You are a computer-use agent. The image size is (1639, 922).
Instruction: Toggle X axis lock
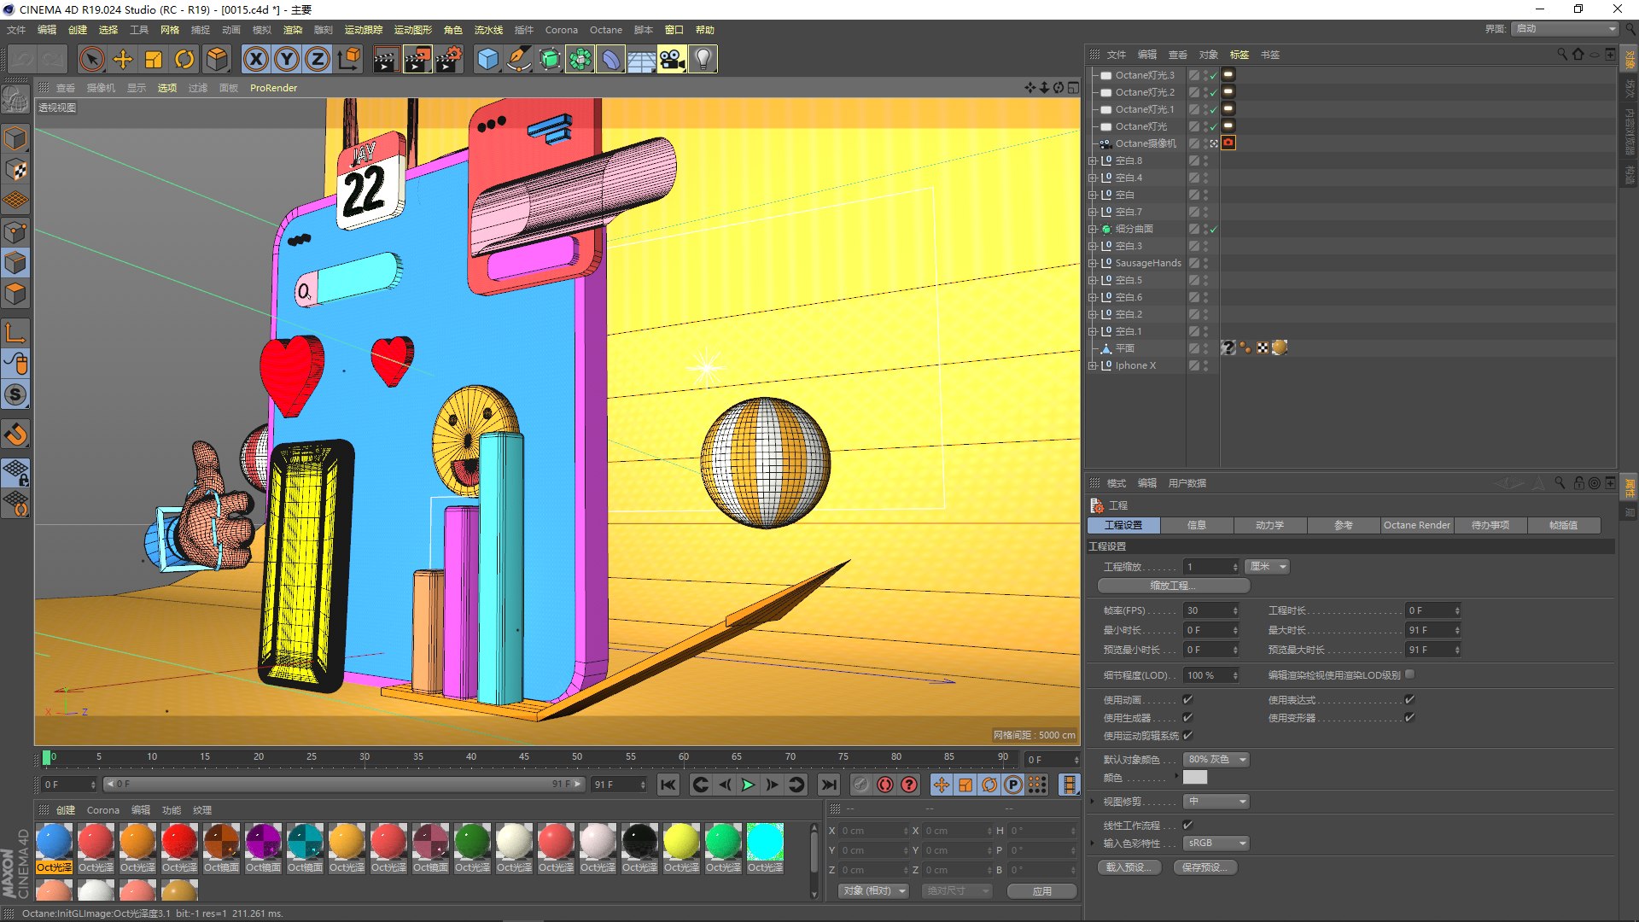(255, 59)
